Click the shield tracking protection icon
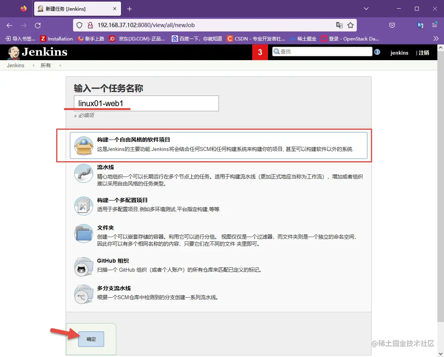444x357 pixels. [80, 25]
